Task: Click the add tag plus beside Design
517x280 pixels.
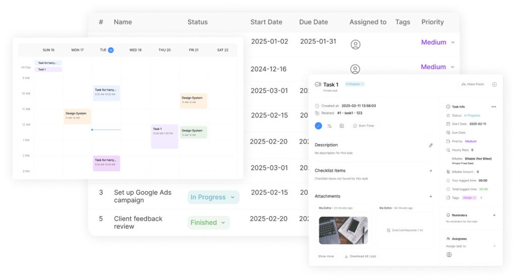Action: pos(481,198)
